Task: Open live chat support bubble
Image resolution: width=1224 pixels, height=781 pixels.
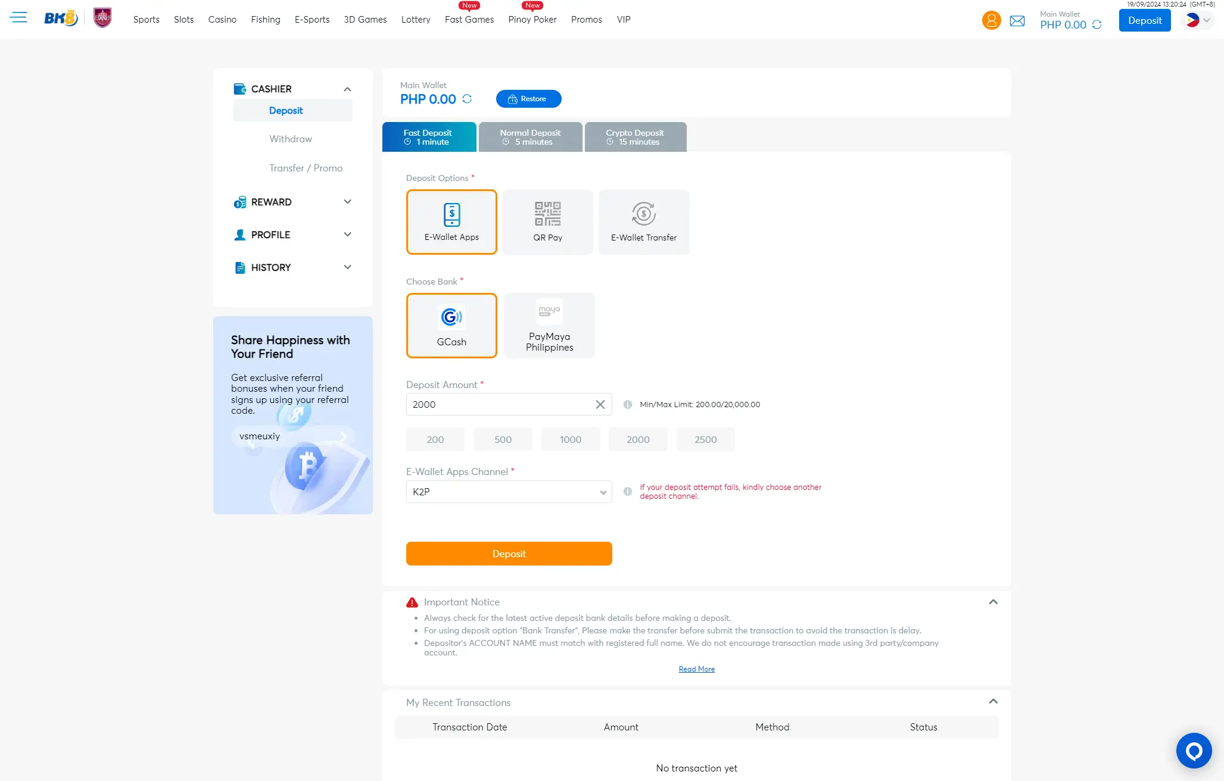Action: tap(1194, 751)
